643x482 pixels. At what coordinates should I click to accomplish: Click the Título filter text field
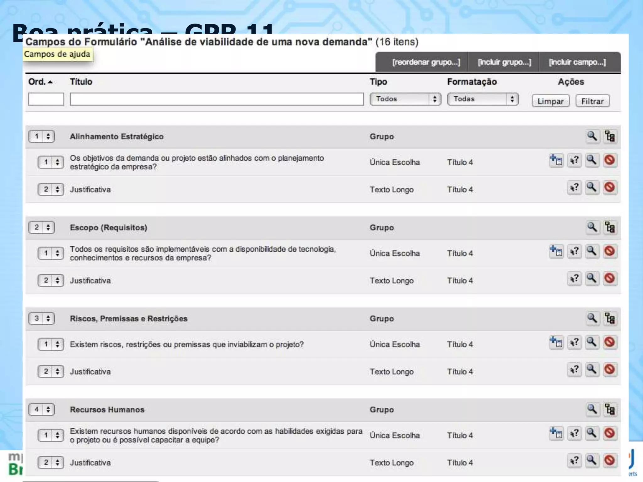click(217, 99)
